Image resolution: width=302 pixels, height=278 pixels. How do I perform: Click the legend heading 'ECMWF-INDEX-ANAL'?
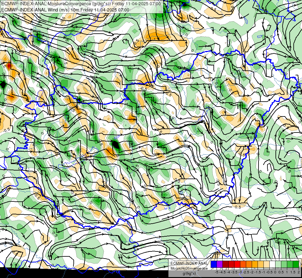(x=189, y=263)
